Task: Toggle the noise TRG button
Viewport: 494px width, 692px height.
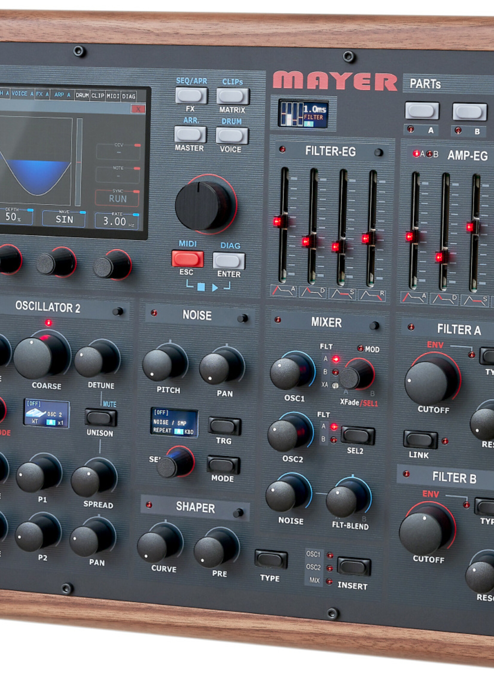Action: pos(225,426)
